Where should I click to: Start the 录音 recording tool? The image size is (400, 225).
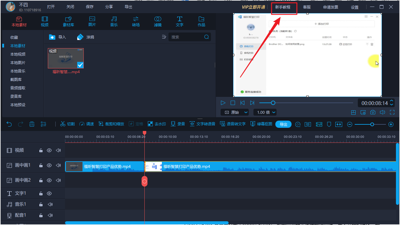click(178, 124)
